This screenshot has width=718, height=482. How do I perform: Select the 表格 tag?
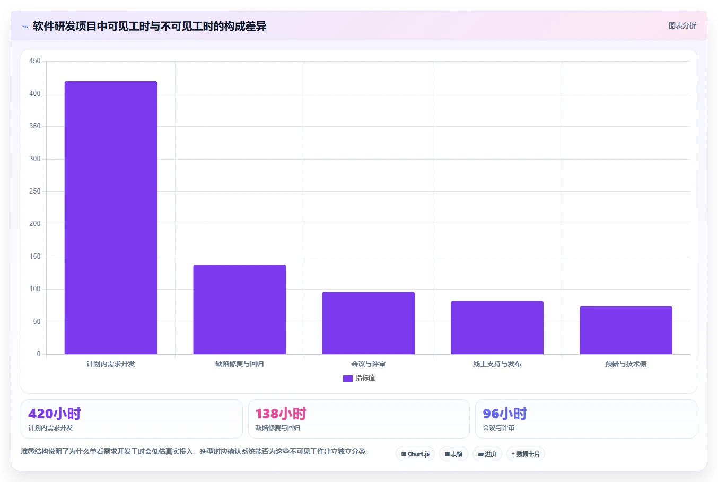[453, 454]
